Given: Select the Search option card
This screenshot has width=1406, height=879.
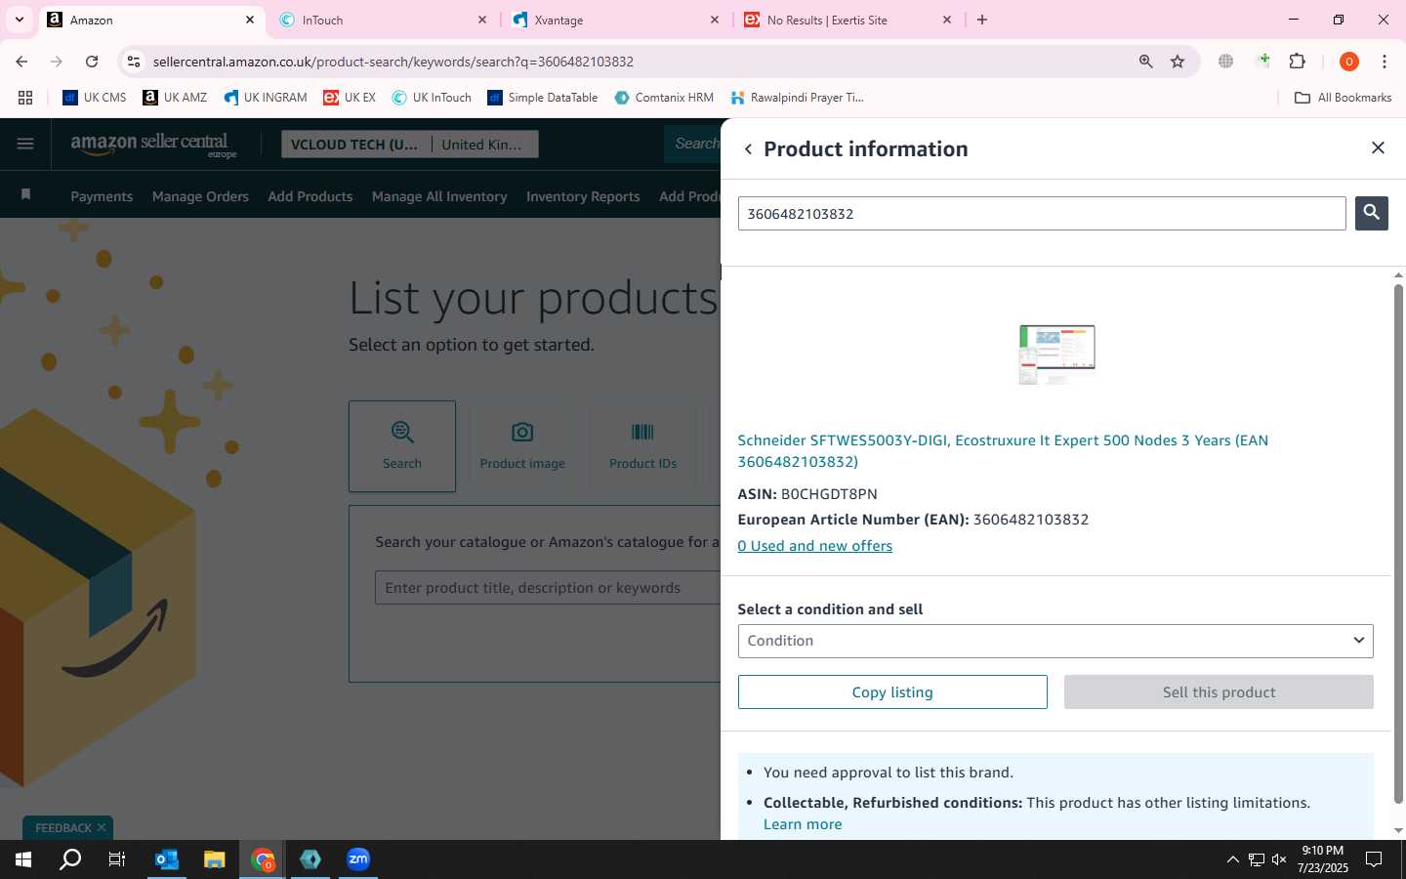Looking at the screenshot, I should 402,445.
